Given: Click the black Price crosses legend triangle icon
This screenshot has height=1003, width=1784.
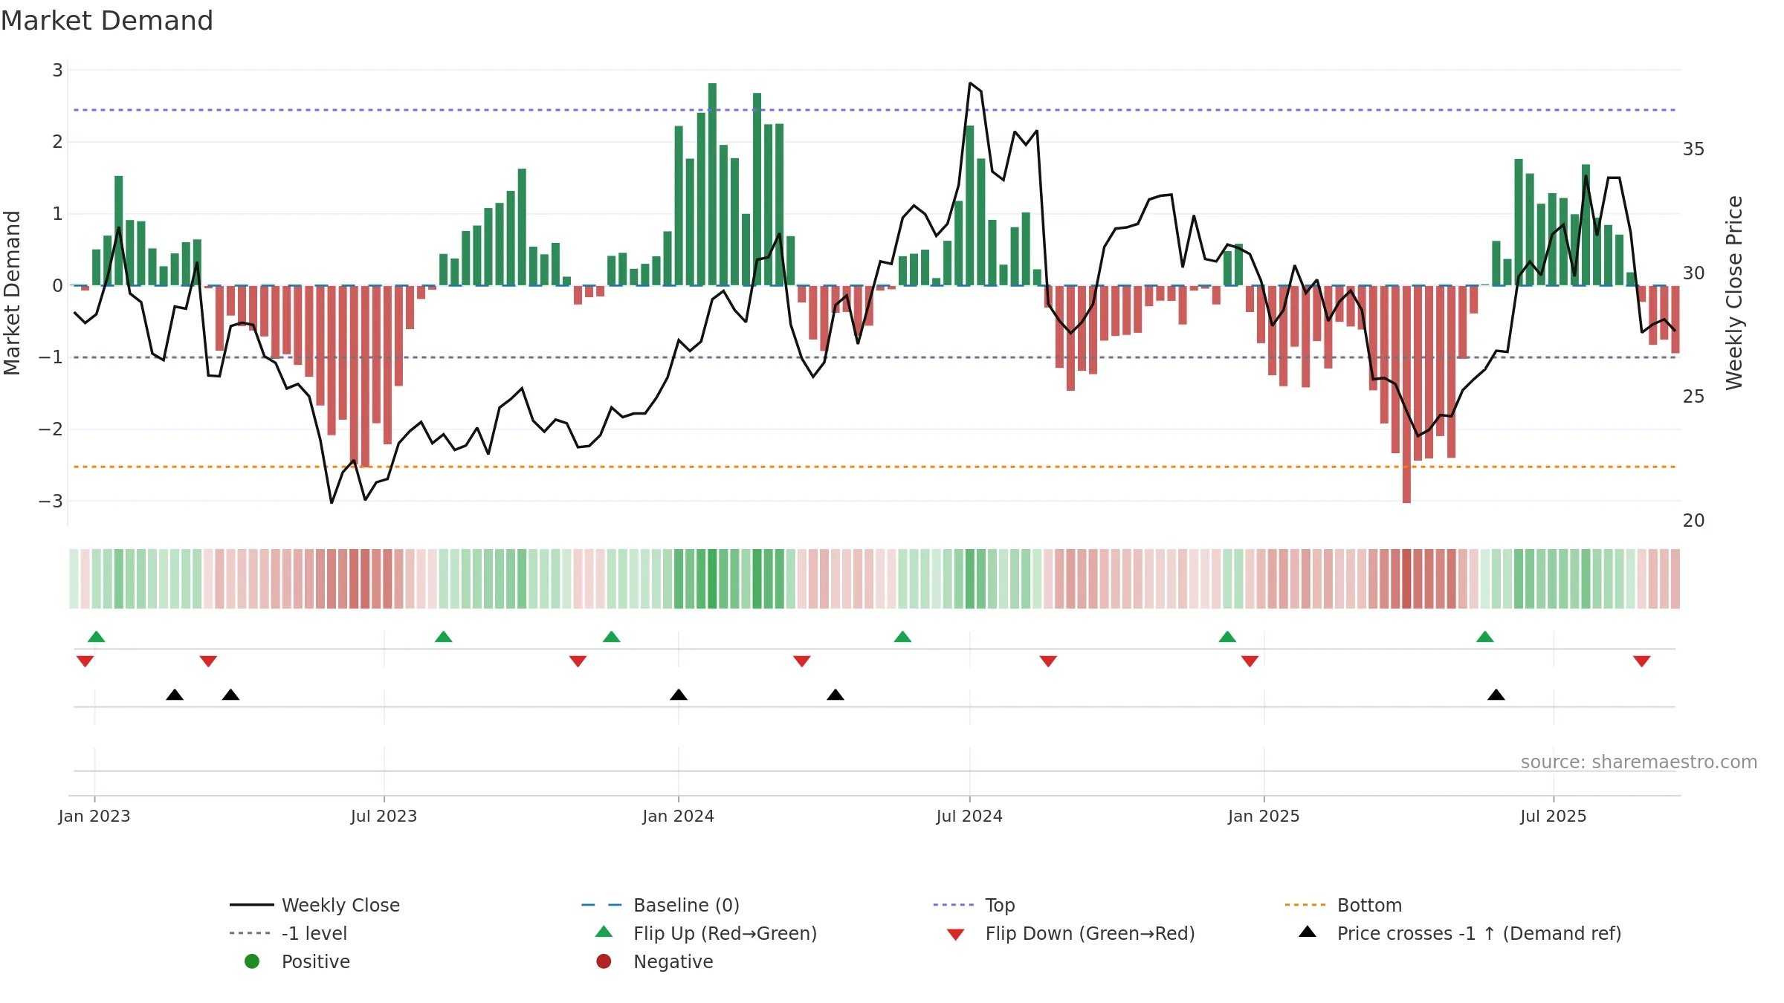Looking at the screenshot, I should (x=1308, y=932).
